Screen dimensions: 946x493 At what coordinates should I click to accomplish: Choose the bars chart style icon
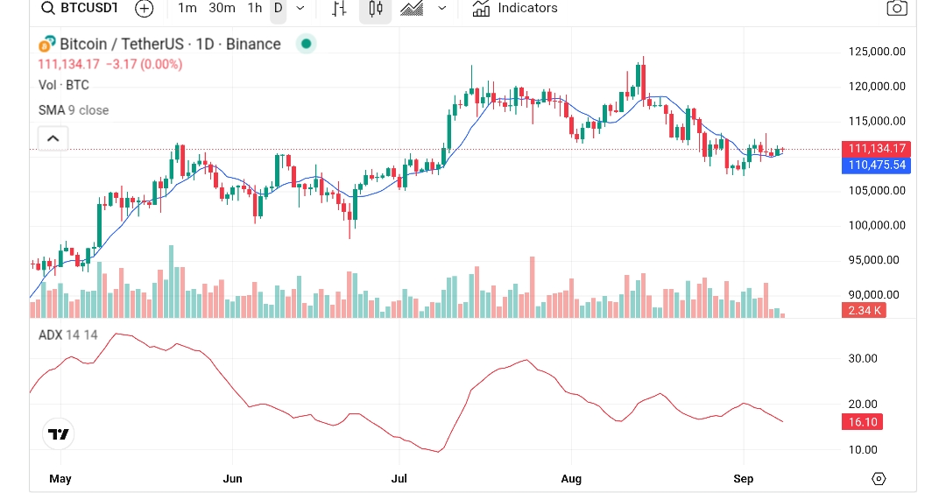[339, 9]
